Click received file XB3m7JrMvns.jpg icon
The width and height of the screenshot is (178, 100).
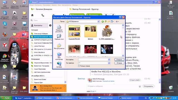pyautogui.click(x=90, y=80)
